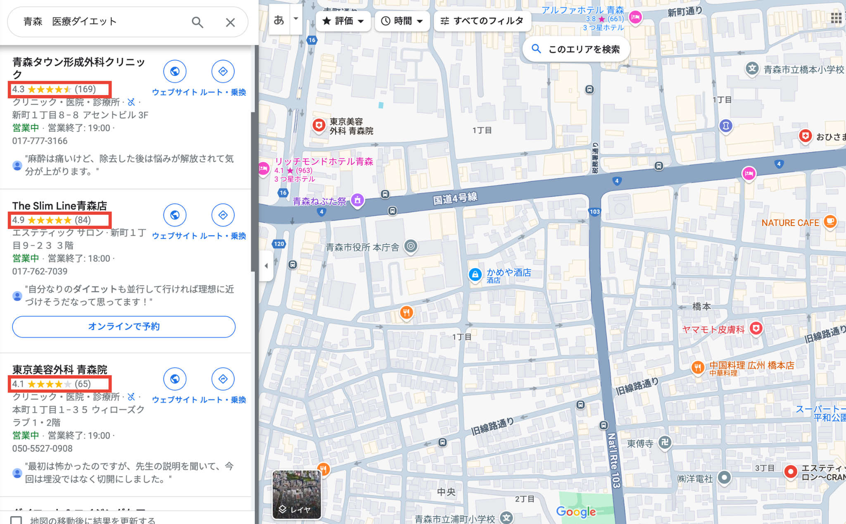Click the results list scrollbar
Screen dimensions: 846x524
[253, 192]
